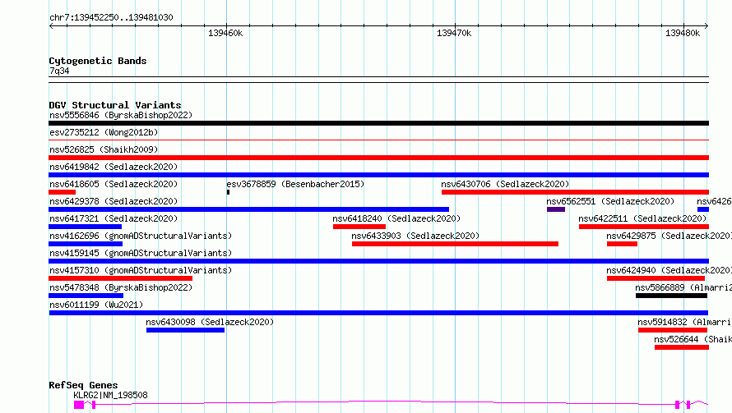The width and height of the screenshot is (732, 413).
Task: Select the black nsv5556846 variant bar
Action: pyautogui.click(x=378, y=123)
